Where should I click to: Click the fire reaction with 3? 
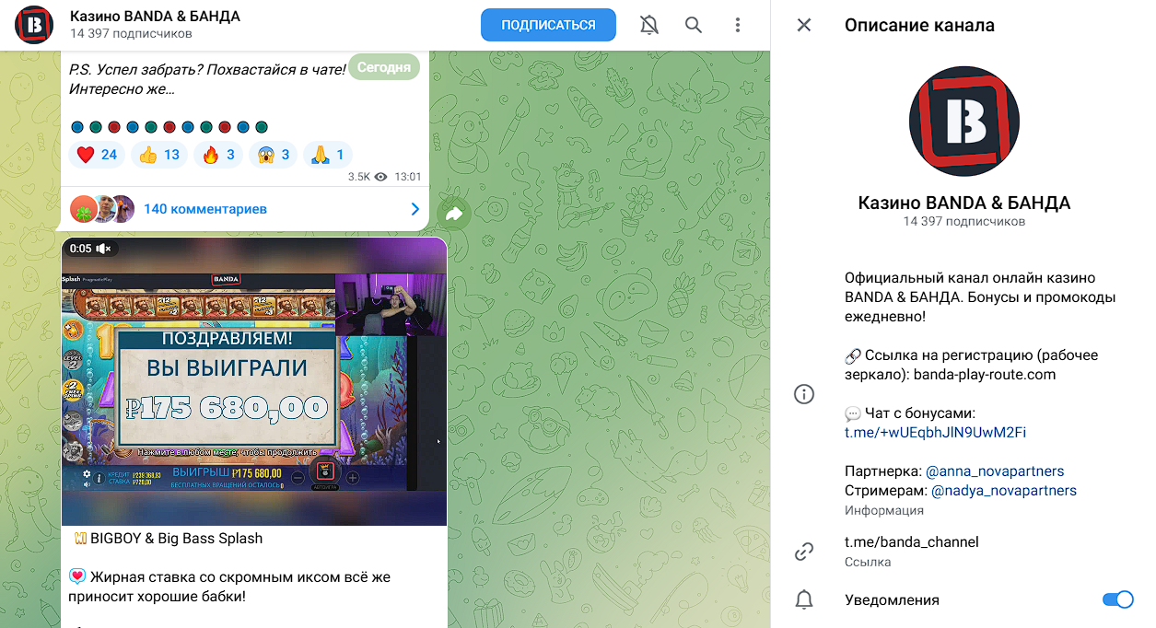(x=218, y=155)
